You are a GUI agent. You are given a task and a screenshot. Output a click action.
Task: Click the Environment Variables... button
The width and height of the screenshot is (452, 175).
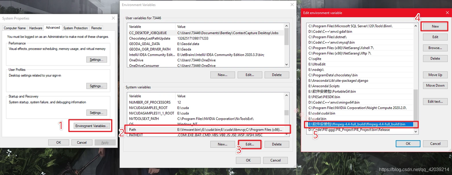pos(92,126)
